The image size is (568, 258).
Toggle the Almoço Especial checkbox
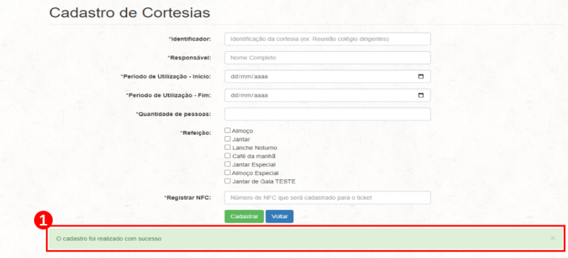point(227,173)
